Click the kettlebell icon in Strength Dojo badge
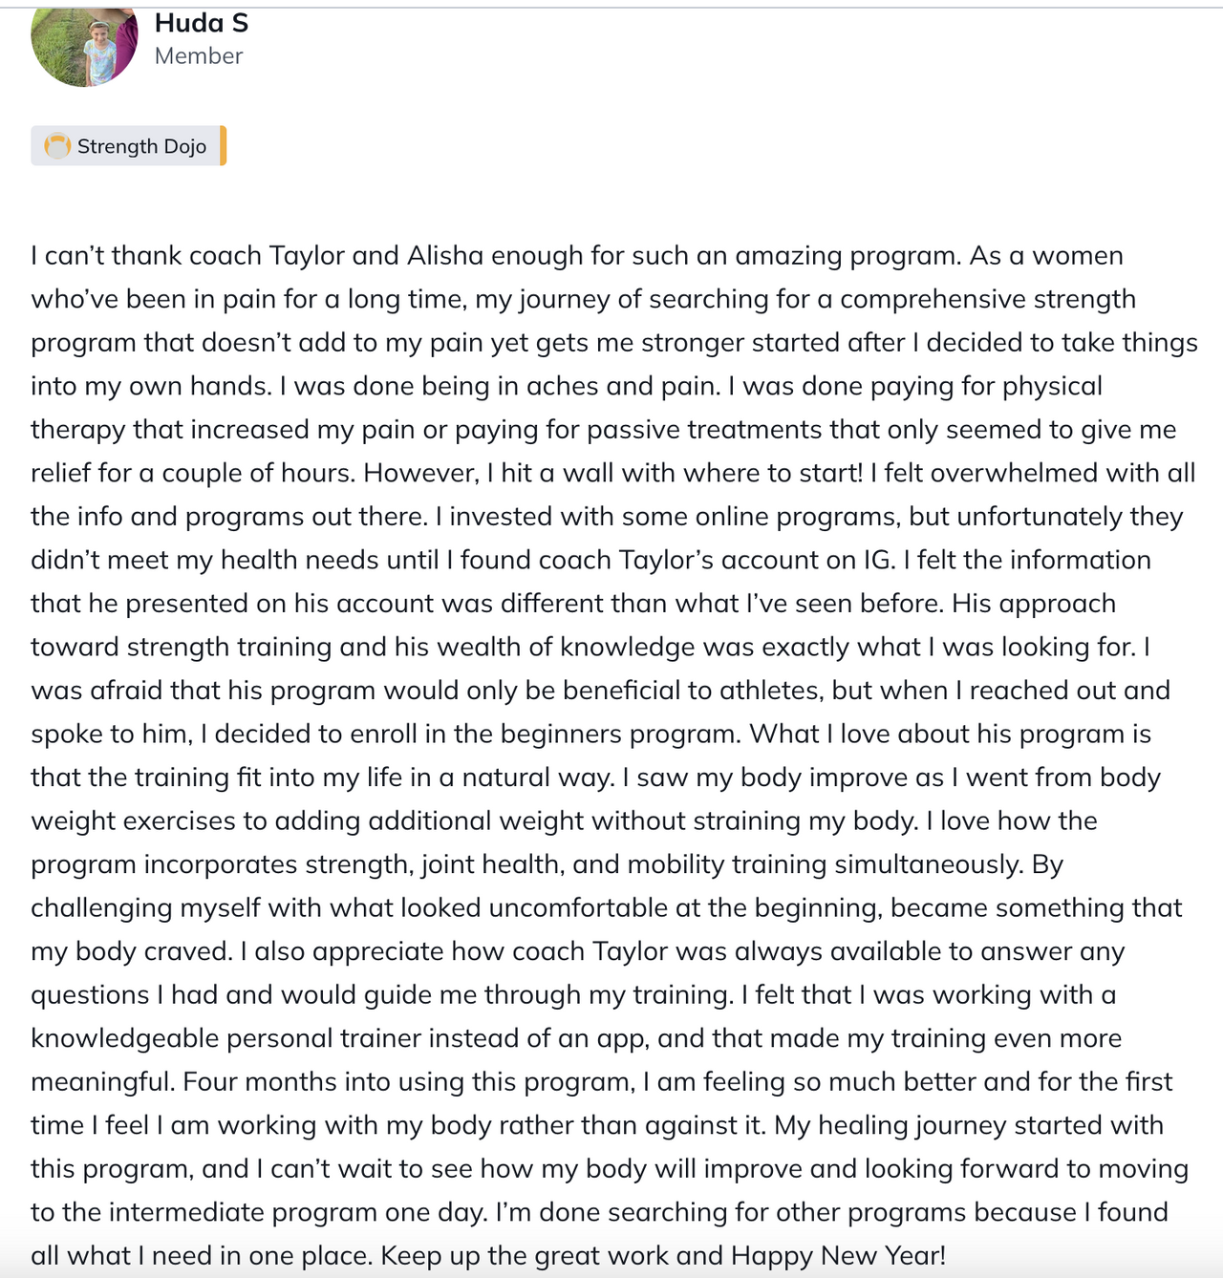Screen dimensions: 1223x1278 tap(57, 146)
